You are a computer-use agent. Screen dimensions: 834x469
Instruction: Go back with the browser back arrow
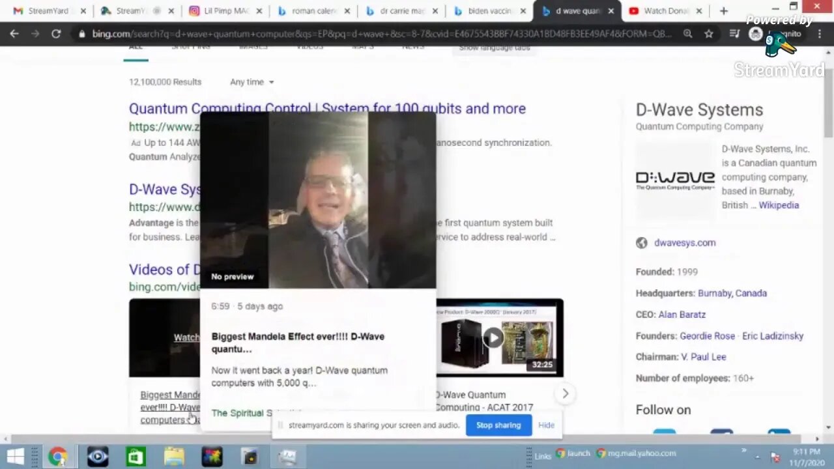click(x=14, y=34)
